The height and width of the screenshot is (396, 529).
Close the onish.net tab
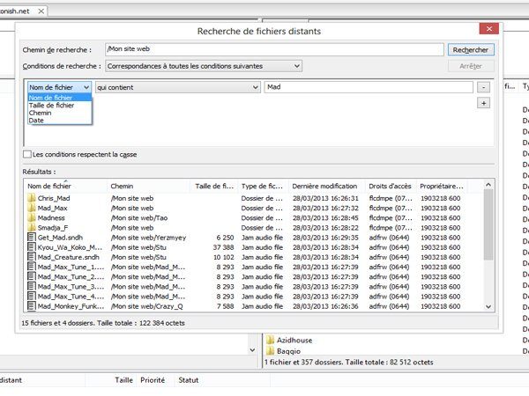pos(41,11)
